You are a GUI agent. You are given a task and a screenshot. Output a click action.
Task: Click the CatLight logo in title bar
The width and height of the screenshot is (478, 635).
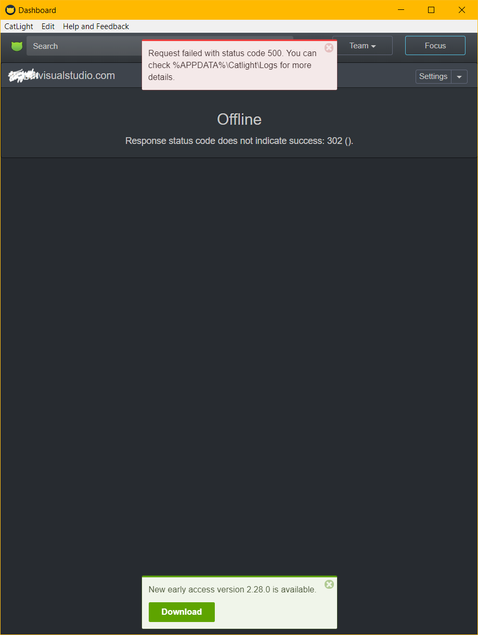click(10, 10)
